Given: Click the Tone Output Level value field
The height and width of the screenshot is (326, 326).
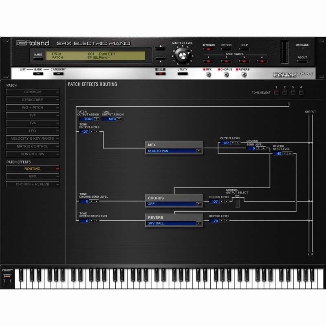Looking at the screenshot, I should (x=84, y=132).
